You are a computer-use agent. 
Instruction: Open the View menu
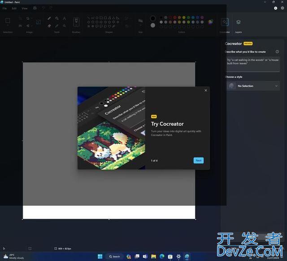[25, 9]
